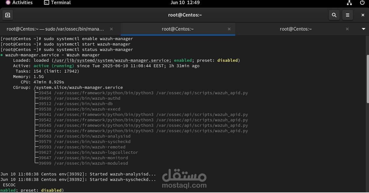Close the active middle tab
The width and height of the screenshot is (369, 193).
click(x=229, y=29)
